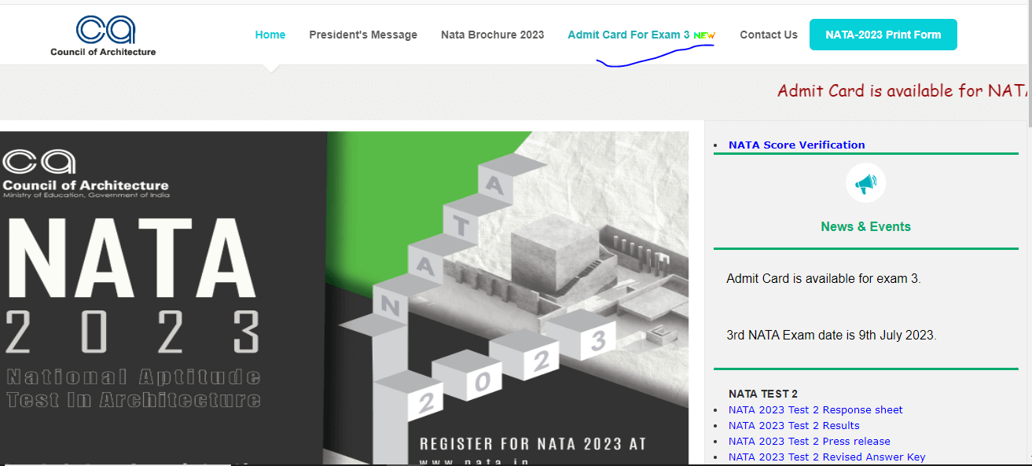1032x466 pixels.
Task: Go to Contact Us page
Action: pyautogui.click(x=769, y=35)
